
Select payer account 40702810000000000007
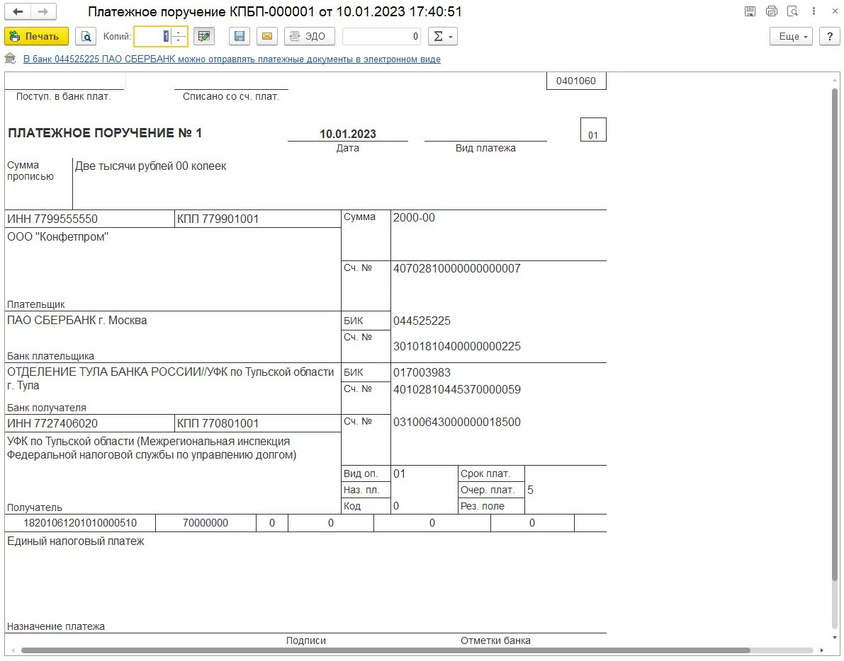[x=457, y=269]
